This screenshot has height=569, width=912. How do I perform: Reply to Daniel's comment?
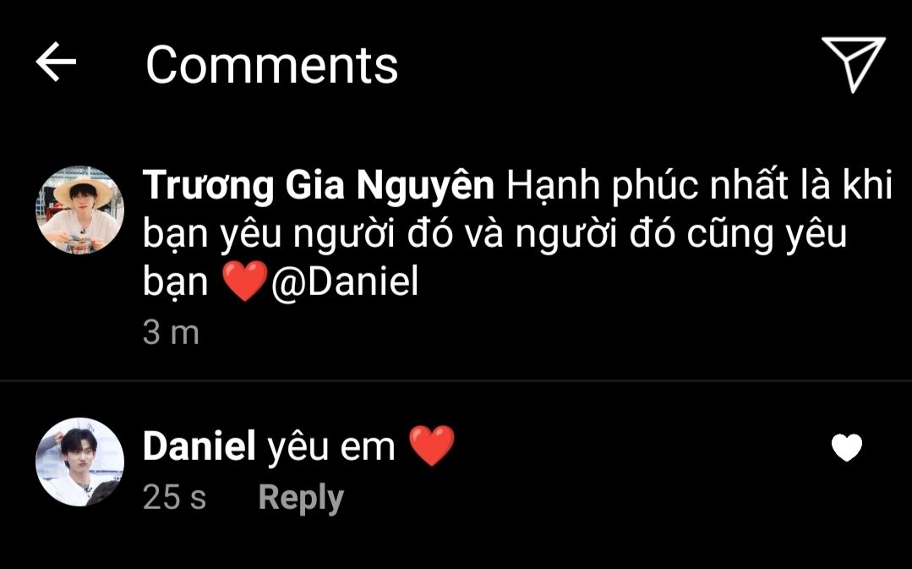pyautogui.click(x=301, y=498)
